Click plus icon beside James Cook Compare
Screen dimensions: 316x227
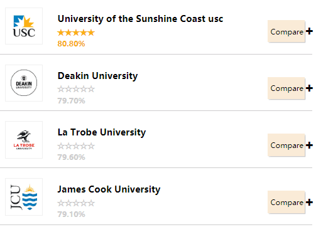pos(309,202)
